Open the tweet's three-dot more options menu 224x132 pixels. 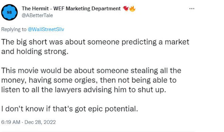tap(192, 8)
